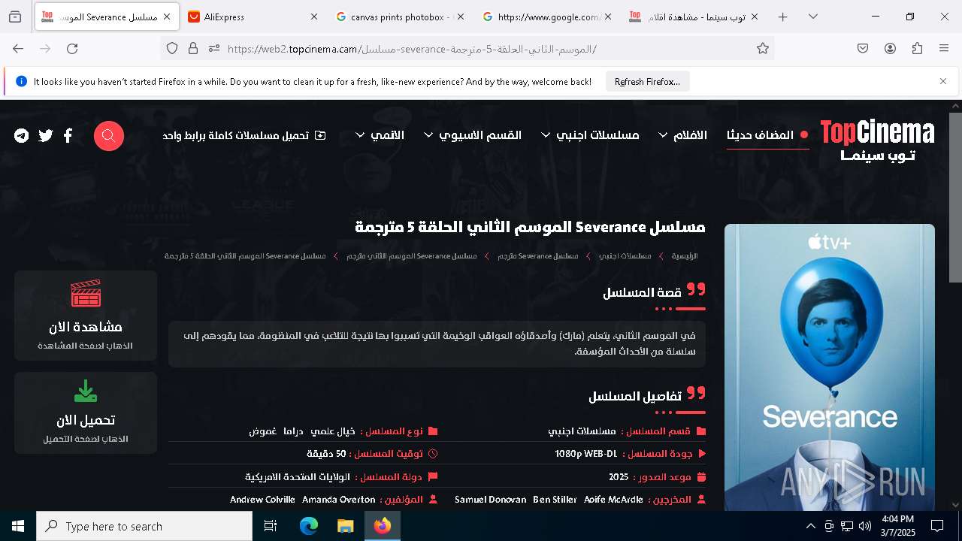Open the TopCinema Twitter icon

tap(46, 136)
